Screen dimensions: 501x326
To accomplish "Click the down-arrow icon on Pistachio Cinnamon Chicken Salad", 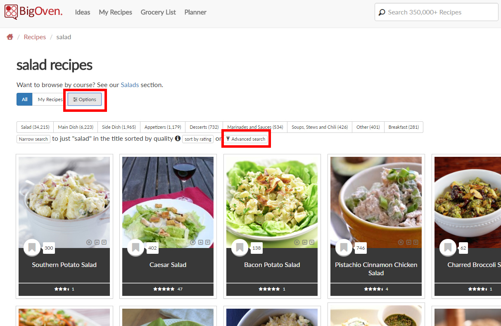I will [x=416, y=242].
